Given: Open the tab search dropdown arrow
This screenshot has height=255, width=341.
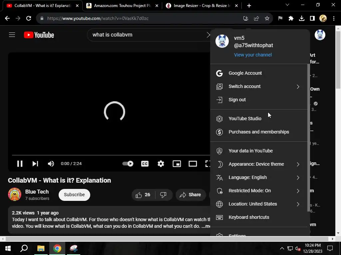Looking at the screenshot, I should pos(287,5).
